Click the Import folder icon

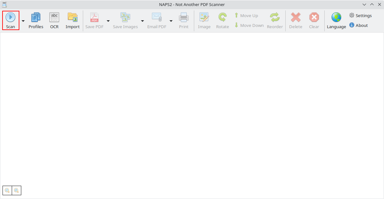click(x=72, y=17)
